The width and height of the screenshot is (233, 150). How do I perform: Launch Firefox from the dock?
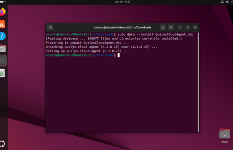pyautogui.click(x=2, y=12)
